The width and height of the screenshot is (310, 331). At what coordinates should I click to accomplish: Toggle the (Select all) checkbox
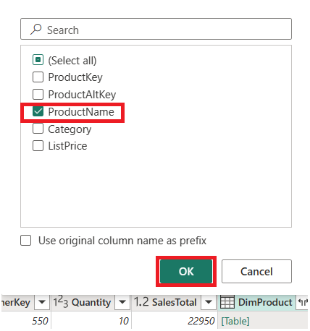click(x=38, y=60)
